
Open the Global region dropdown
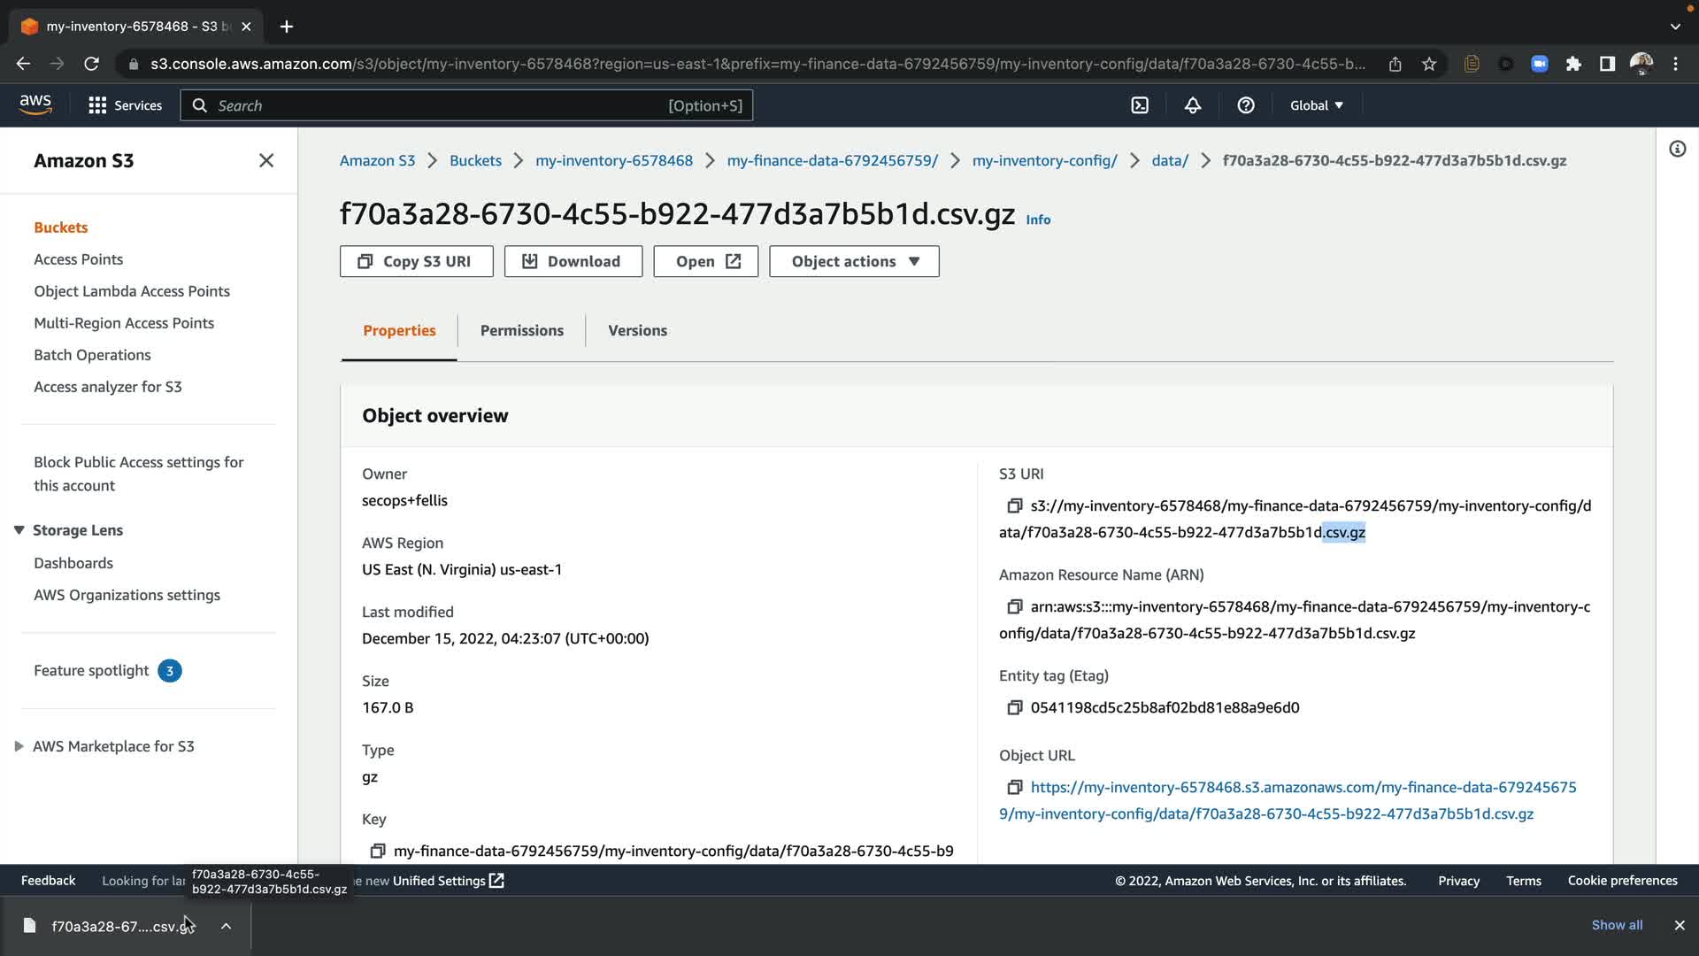(1316, 105)
